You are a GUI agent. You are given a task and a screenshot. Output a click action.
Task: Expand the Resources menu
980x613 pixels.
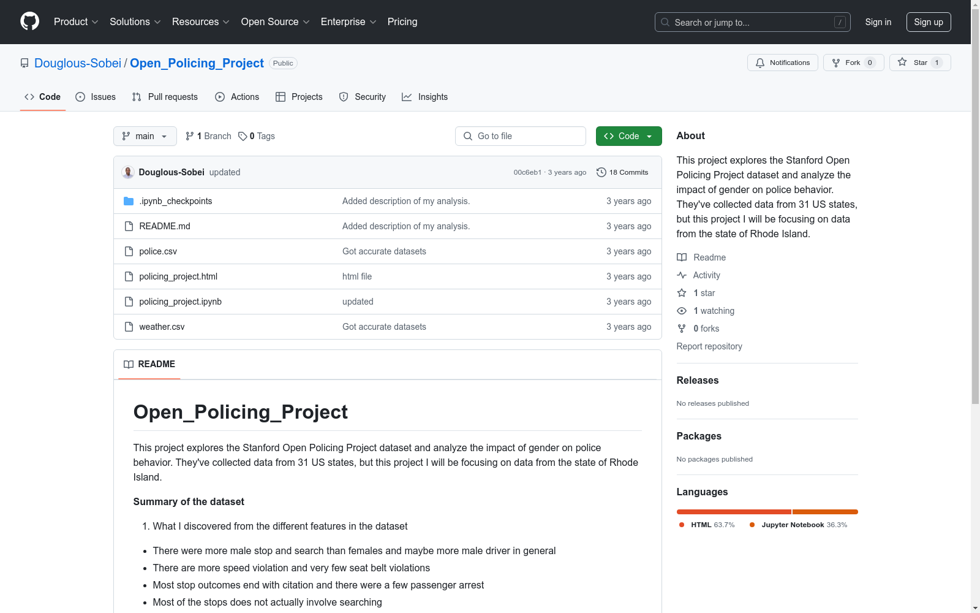[x=201, y=21]
